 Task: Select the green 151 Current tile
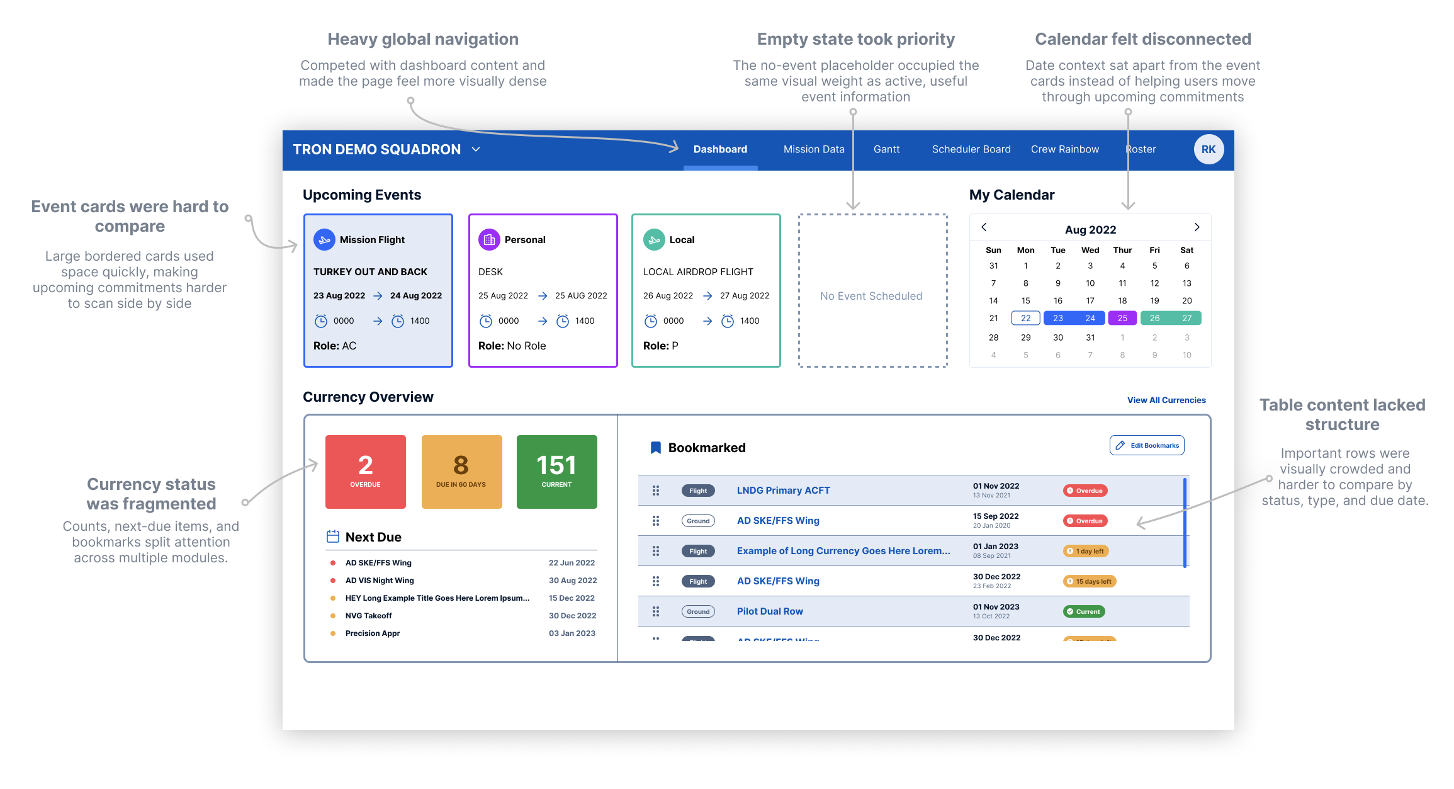coord(557,472)
